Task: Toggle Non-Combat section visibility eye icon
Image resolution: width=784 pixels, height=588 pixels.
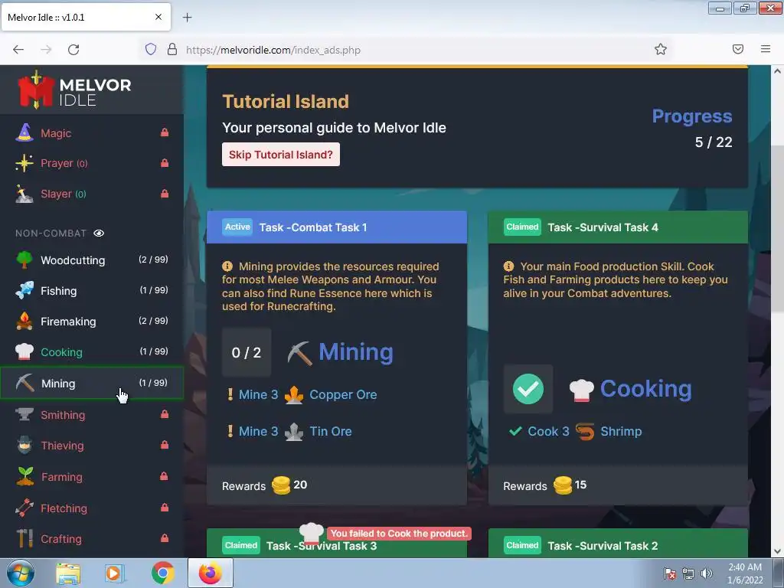Action: [99, 234]
